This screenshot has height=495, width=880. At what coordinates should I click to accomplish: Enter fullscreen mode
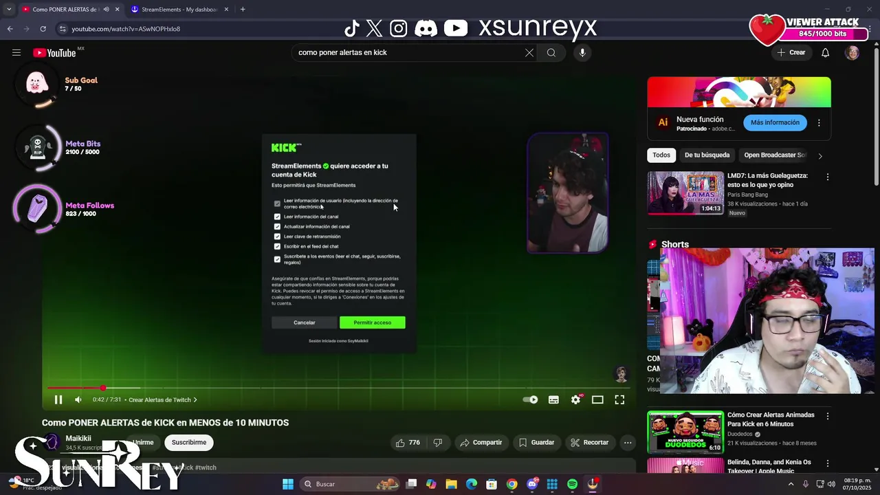click(x=619, y=399)
